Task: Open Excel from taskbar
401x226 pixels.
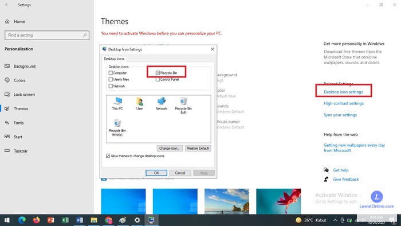Action: pyautogui.click(x=65, y=220)
